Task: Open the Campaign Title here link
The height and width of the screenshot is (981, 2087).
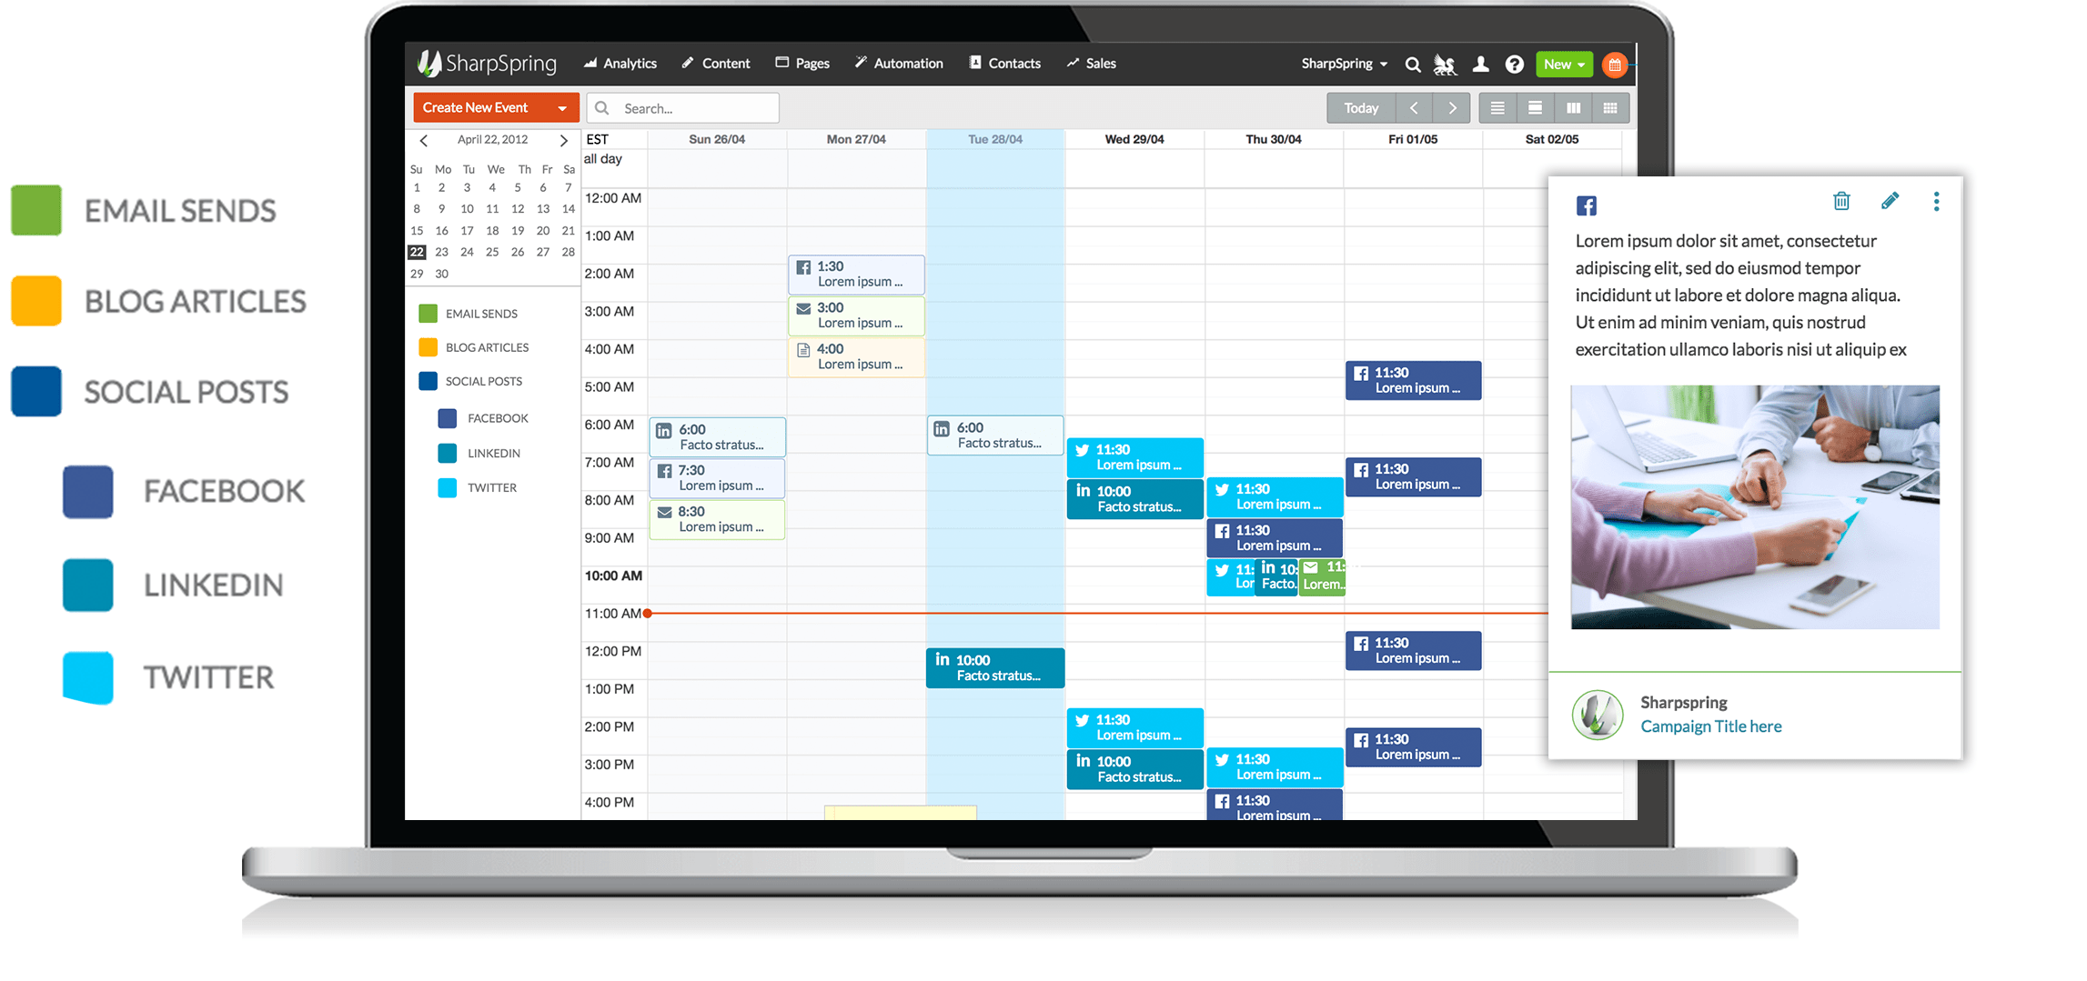Action: click(x=1710, y=726)
